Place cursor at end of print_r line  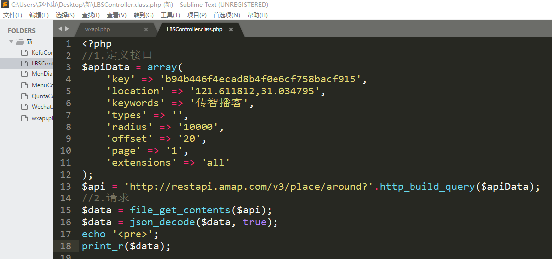pyautogui.click(x=171, y=246)
